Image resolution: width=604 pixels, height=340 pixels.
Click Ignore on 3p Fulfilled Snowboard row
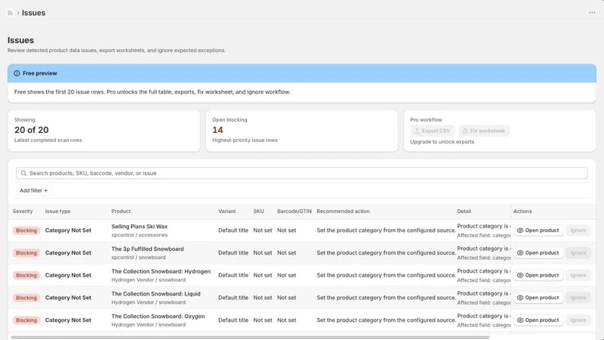coord(578,253)
